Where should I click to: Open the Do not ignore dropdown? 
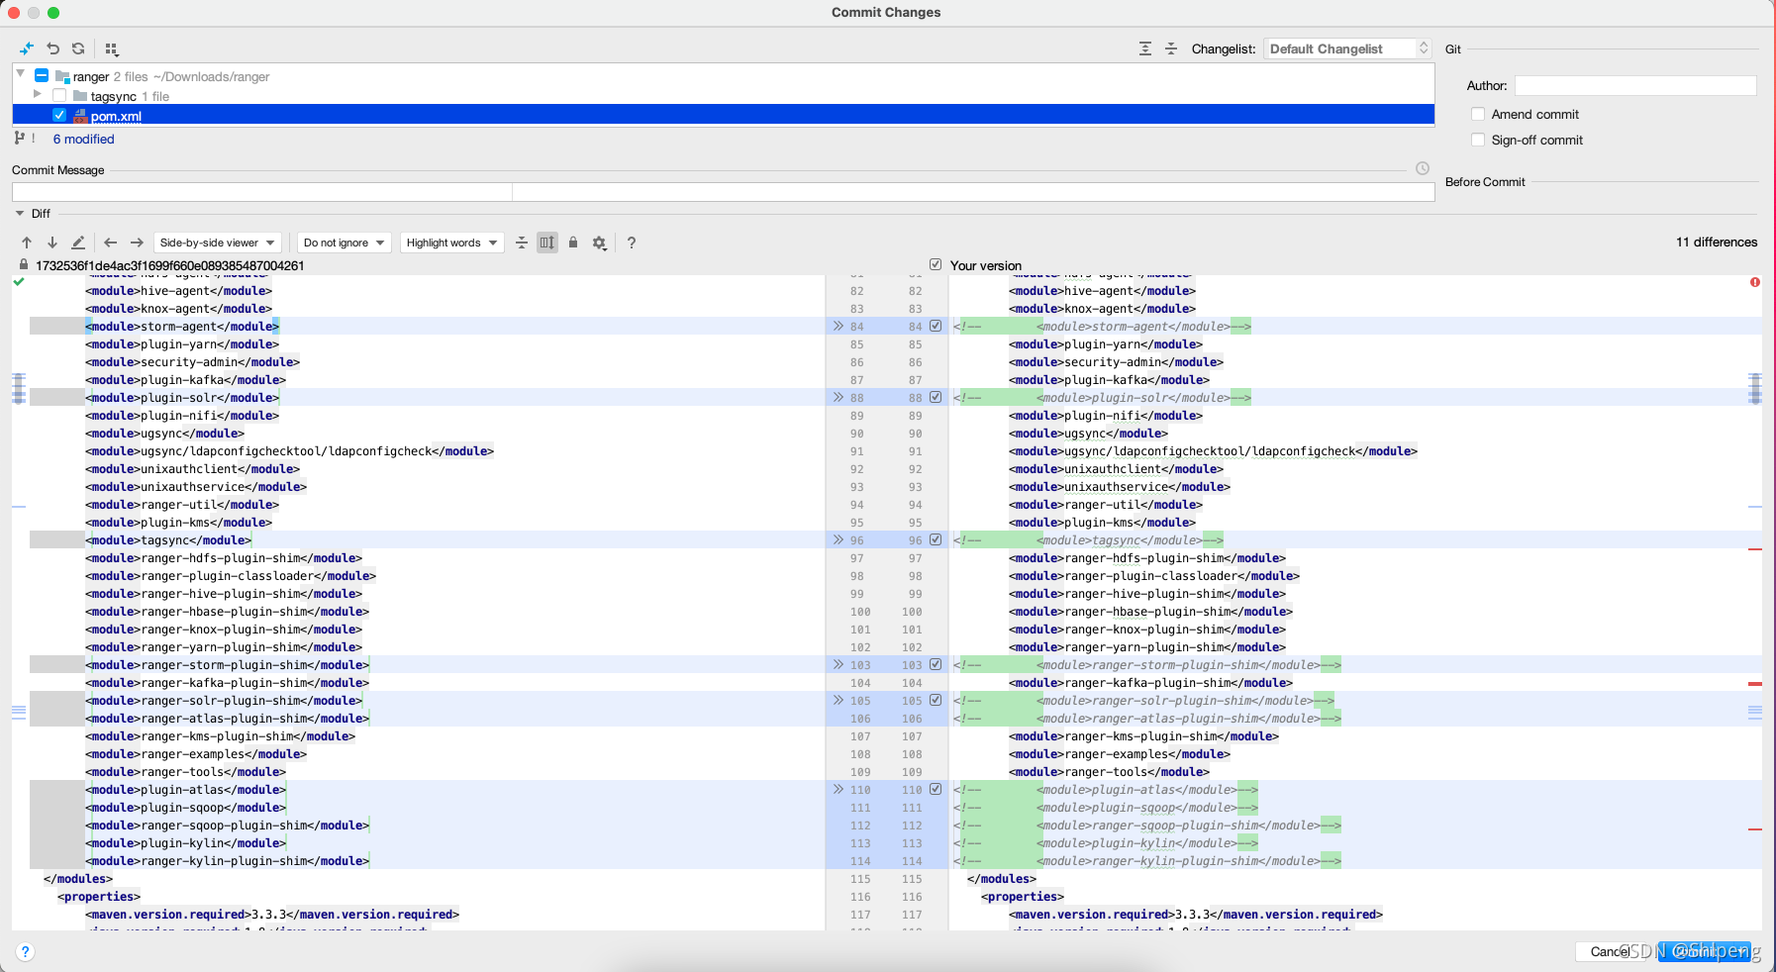[345, 243]
